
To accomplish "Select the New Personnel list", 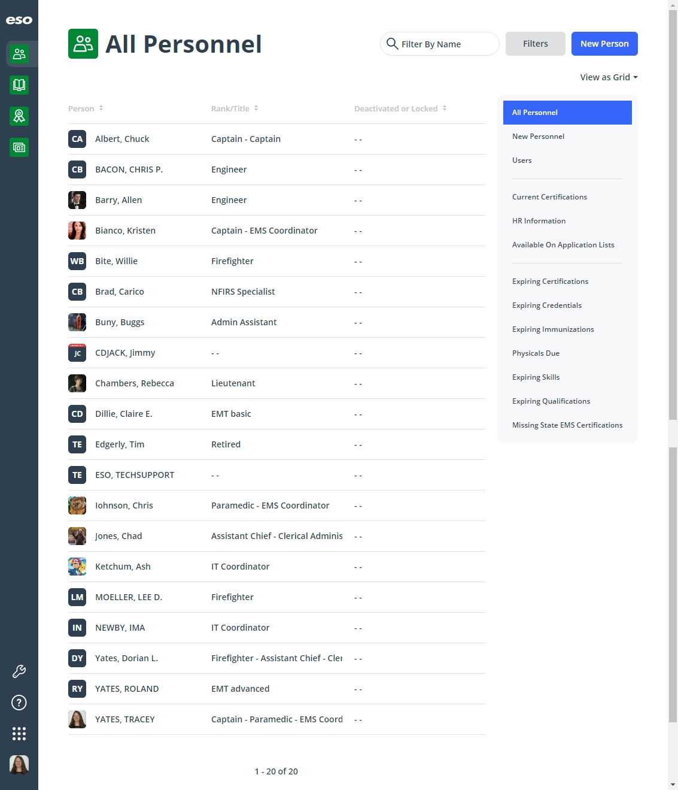I will [x=567, y=137].
